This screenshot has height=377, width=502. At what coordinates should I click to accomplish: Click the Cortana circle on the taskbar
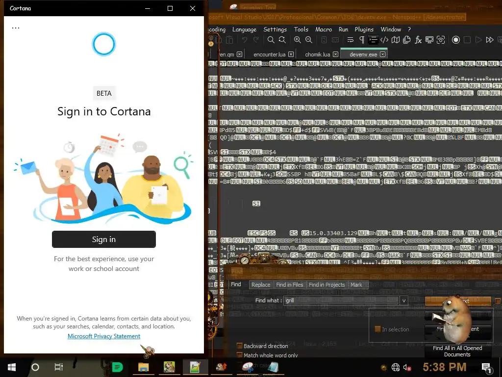coord(35,367)
